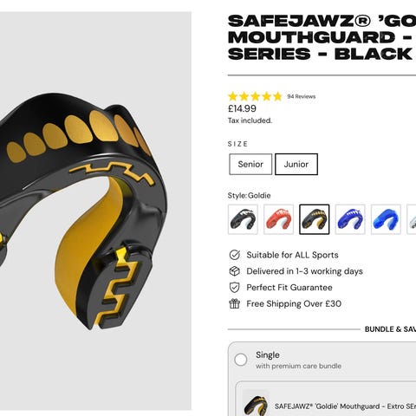Image resolution: width=416 pixels, height=416 pixels.
Task: Click the five-star rating icons
Action: [x=255, y=96]
